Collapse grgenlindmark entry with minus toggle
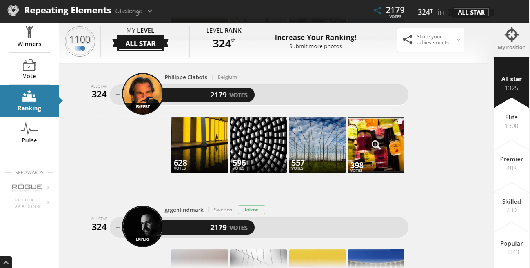 coord(118,227)
